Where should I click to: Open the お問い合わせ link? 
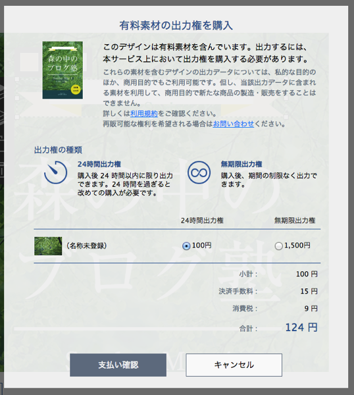pos(234,124)
